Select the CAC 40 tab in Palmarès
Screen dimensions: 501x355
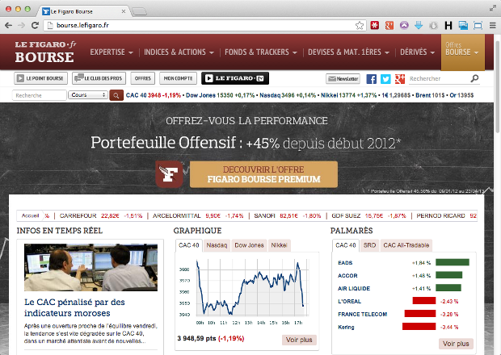[x=346, y=245]
